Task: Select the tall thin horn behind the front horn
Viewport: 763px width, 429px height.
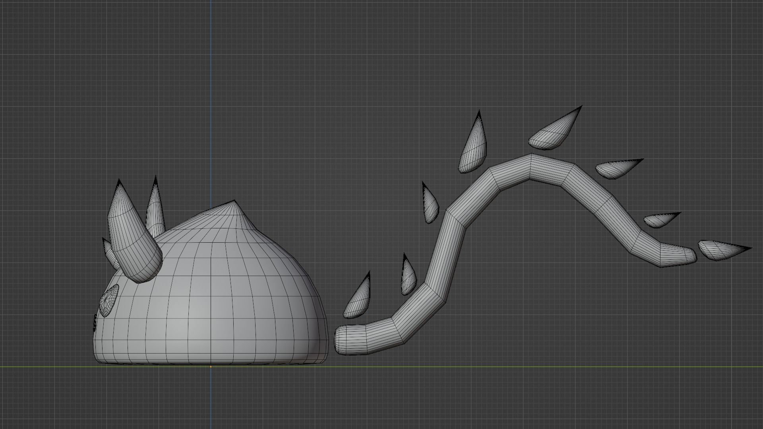Action: (x=155, y=207)
